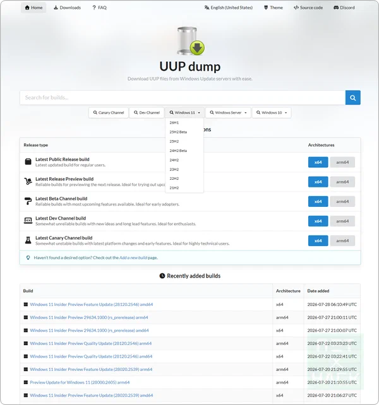Open the Discord link
379x405 pixels.
pyautogui.click(x=344, y=8)
